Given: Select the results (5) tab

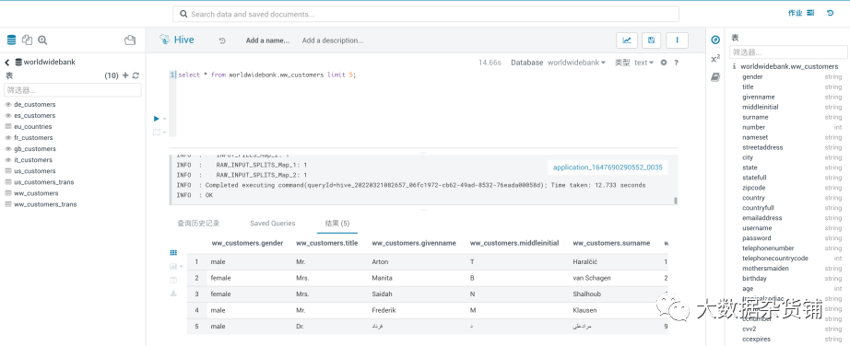Looking at the screenshot, I should [x=337, y=223].
